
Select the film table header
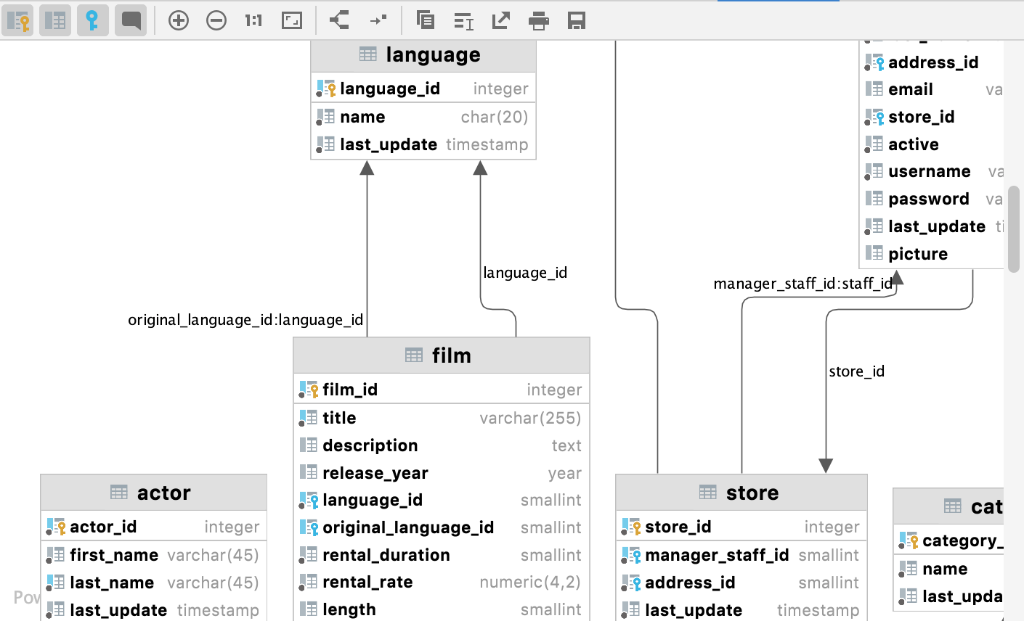tap(442, 355)
